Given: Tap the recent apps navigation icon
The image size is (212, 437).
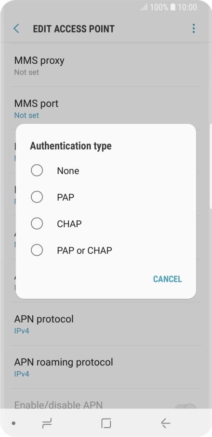Looking at the screenshot, I should (x=47, y=423).
